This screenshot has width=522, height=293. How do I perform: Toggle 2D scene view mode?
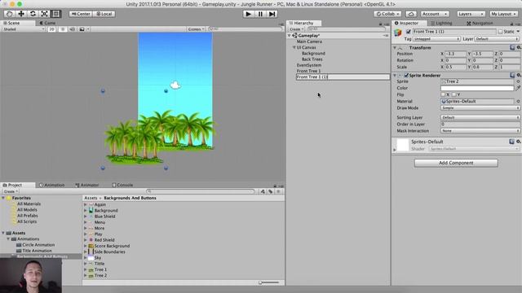(51, 29)
